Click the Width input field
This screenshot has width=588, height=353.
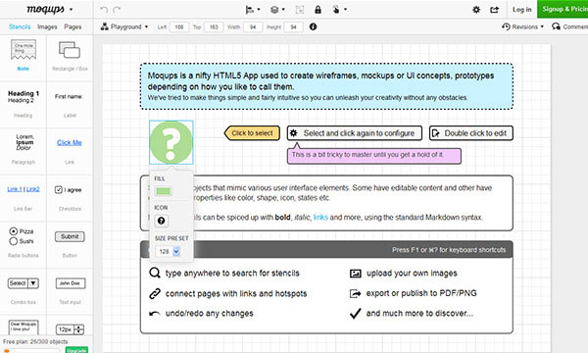click(253, 27)
